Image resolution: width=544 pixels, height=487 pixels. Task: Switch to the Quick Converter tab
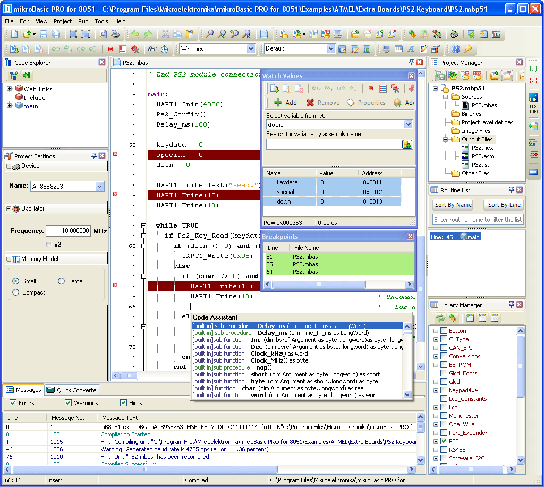(73, 390)
